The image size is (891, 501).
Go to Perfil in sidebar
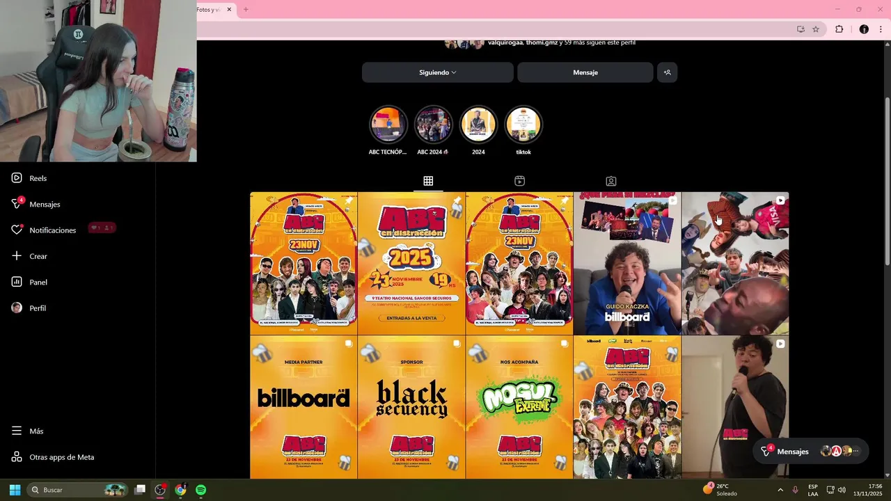(29, 308)
